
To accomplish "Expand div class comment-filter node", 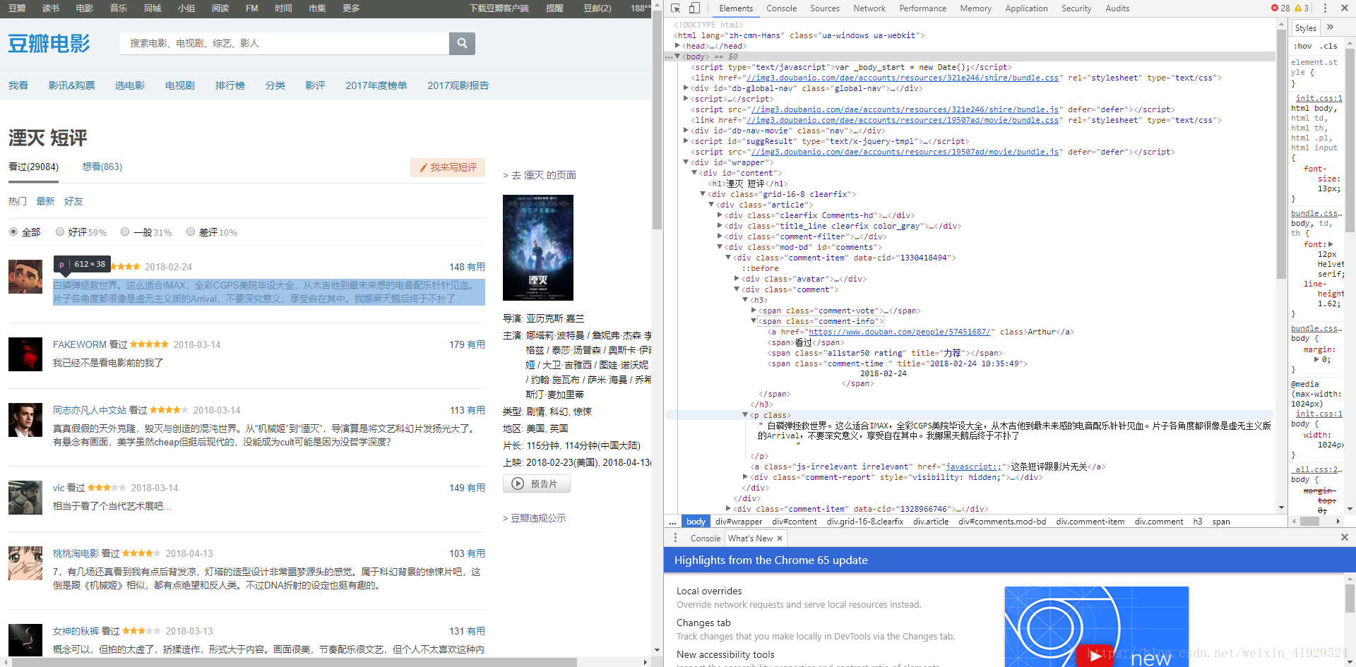I will [720, 236].
